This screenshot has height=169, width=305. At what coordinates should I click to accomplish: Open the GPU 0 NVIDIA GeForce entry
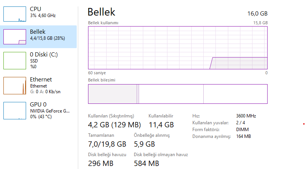tap(50, 111)
